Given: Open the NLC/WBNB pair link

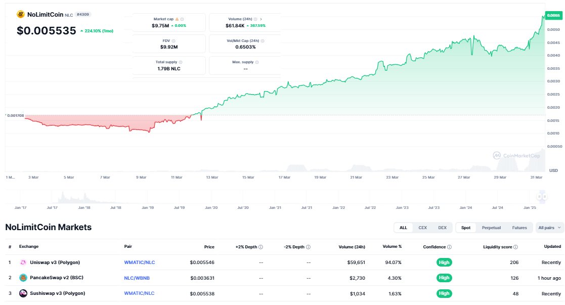Looking at the screenshot, I should point(137,278).
